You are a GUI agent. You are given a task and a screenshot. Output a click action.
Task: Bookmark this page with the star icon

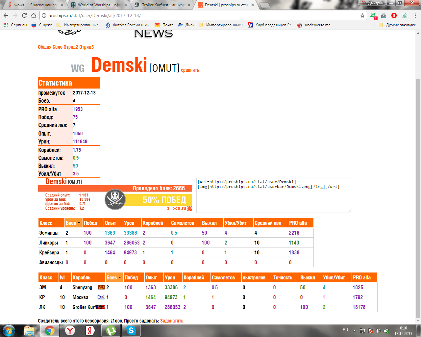tap(362, 15)
